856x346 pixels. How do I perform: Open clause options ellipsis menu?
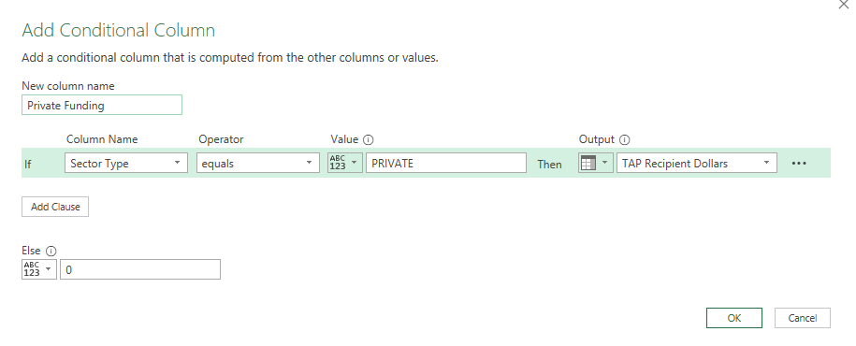(799, 163)
